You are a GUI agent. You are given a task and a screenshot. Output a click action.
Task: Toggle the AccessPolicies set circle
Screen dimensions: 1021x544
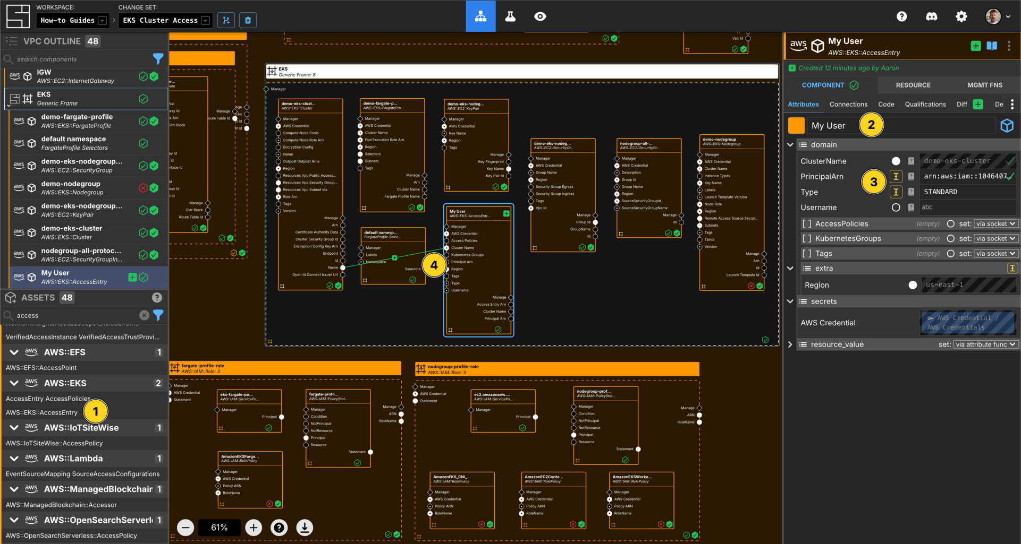950,224
